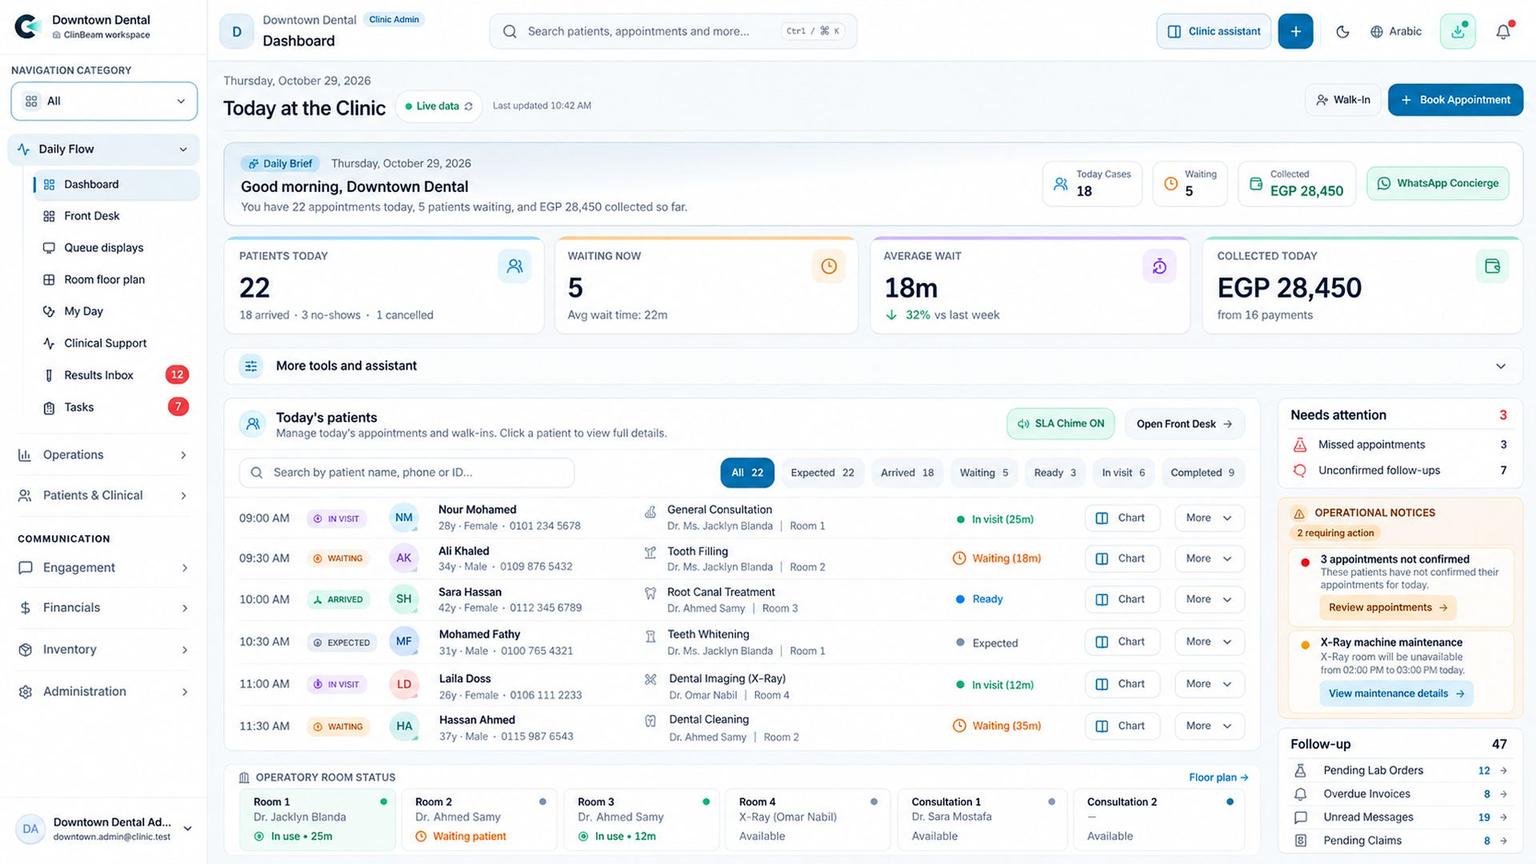The image size is (1536, 864).
Task: Toggle dark mode moon icon
Action: 1343,31
